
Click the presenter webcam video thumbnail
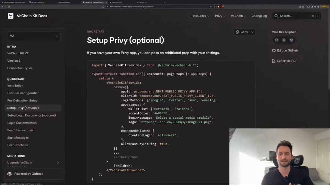point(280,156)
